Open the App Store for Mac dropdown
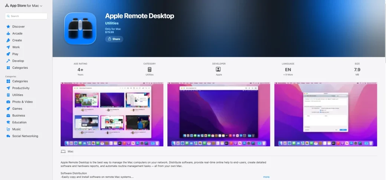 [x=24, y=6]
